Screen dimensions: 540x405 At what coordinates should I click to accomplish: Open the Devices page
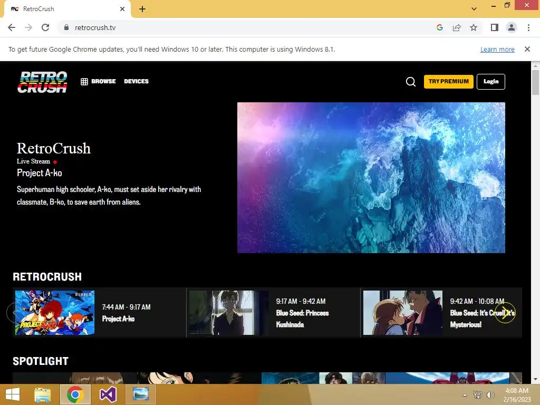point(137,82)
